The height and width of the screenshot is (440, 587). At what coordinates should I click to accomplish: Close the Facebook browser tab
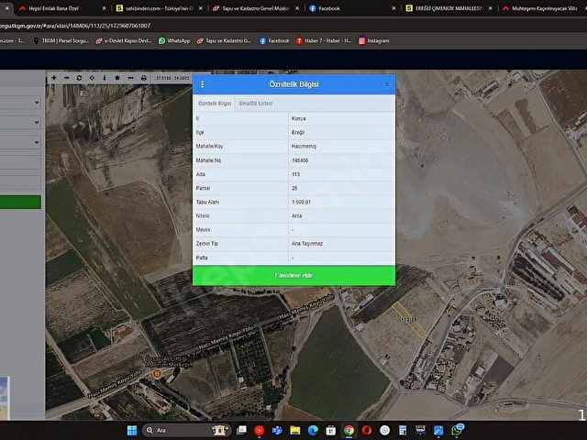(x=393, y=8)
